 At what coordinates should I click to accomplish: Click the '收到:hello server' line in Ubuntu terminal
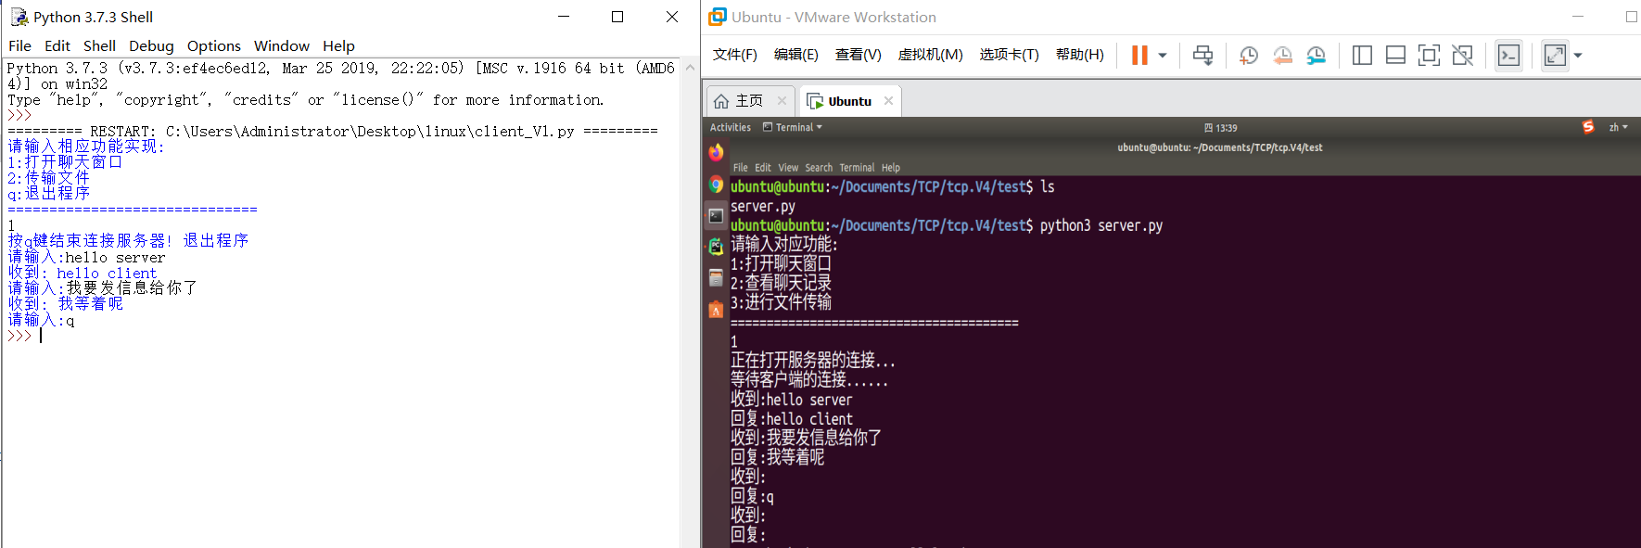[x=791, y=400]
